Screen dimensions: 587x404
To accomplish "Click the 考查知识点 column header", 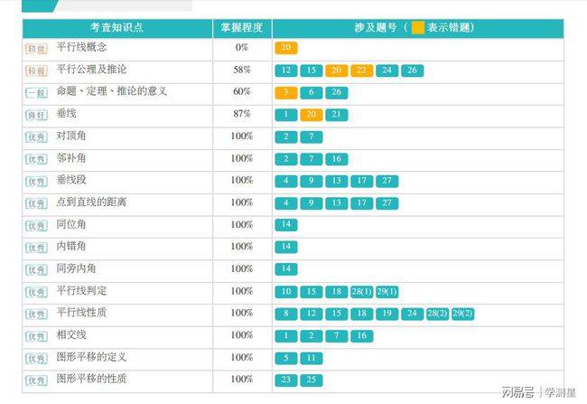I will (x=116, y=28).
